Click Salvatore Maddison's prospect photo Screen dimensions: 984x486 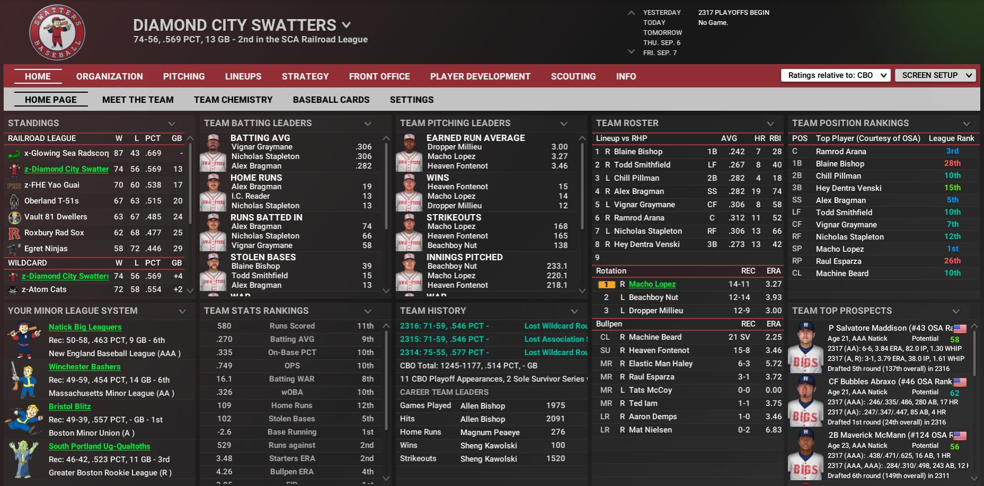click(805, 348)
